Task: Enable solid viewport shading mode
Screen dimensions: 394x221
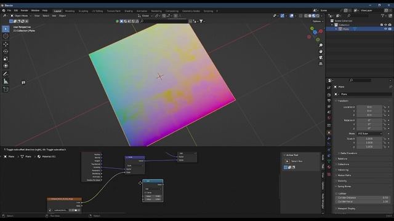Action: point(310,16)
